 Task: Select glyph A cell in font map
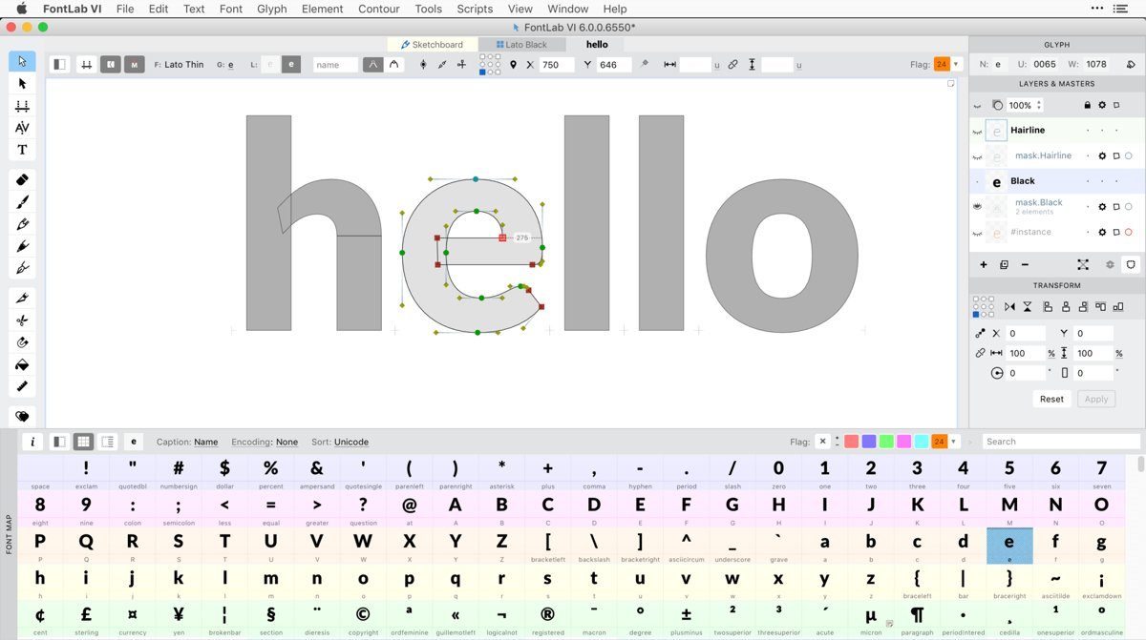[456, 508]
